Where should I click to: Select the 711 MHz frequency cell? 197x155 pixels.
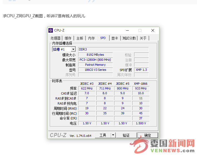click(x=105, y=88)
